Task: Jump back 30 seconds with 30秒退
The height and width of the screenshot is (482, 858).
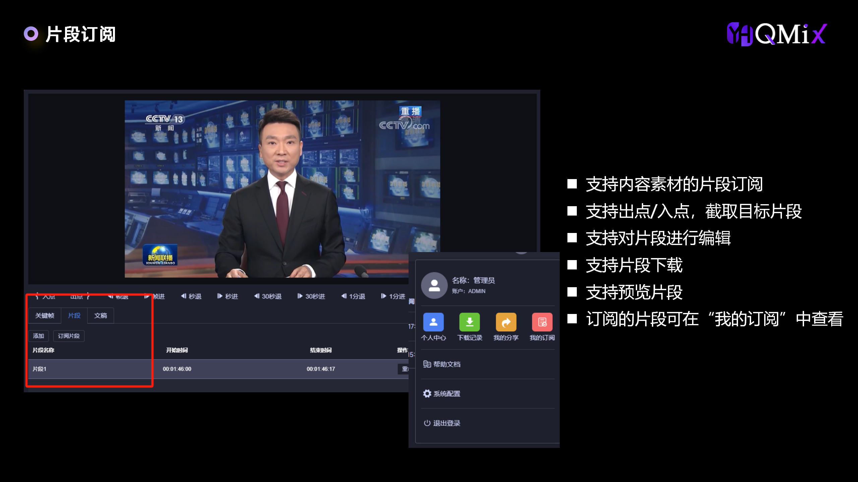Action: click(268, 296)
